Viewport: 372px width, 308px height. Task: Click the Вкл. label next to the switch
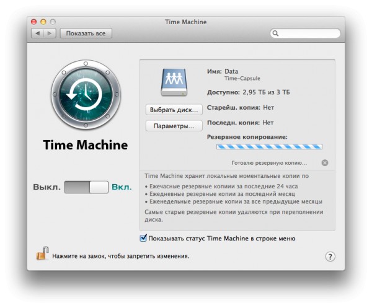(x=122, y=187)
